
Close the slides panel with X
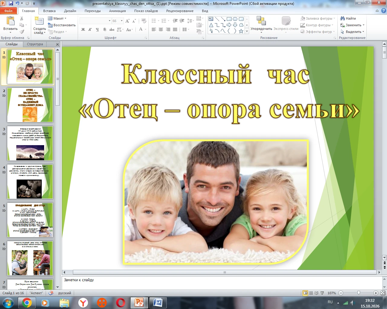pyautogui.click(x=57, y=44)
